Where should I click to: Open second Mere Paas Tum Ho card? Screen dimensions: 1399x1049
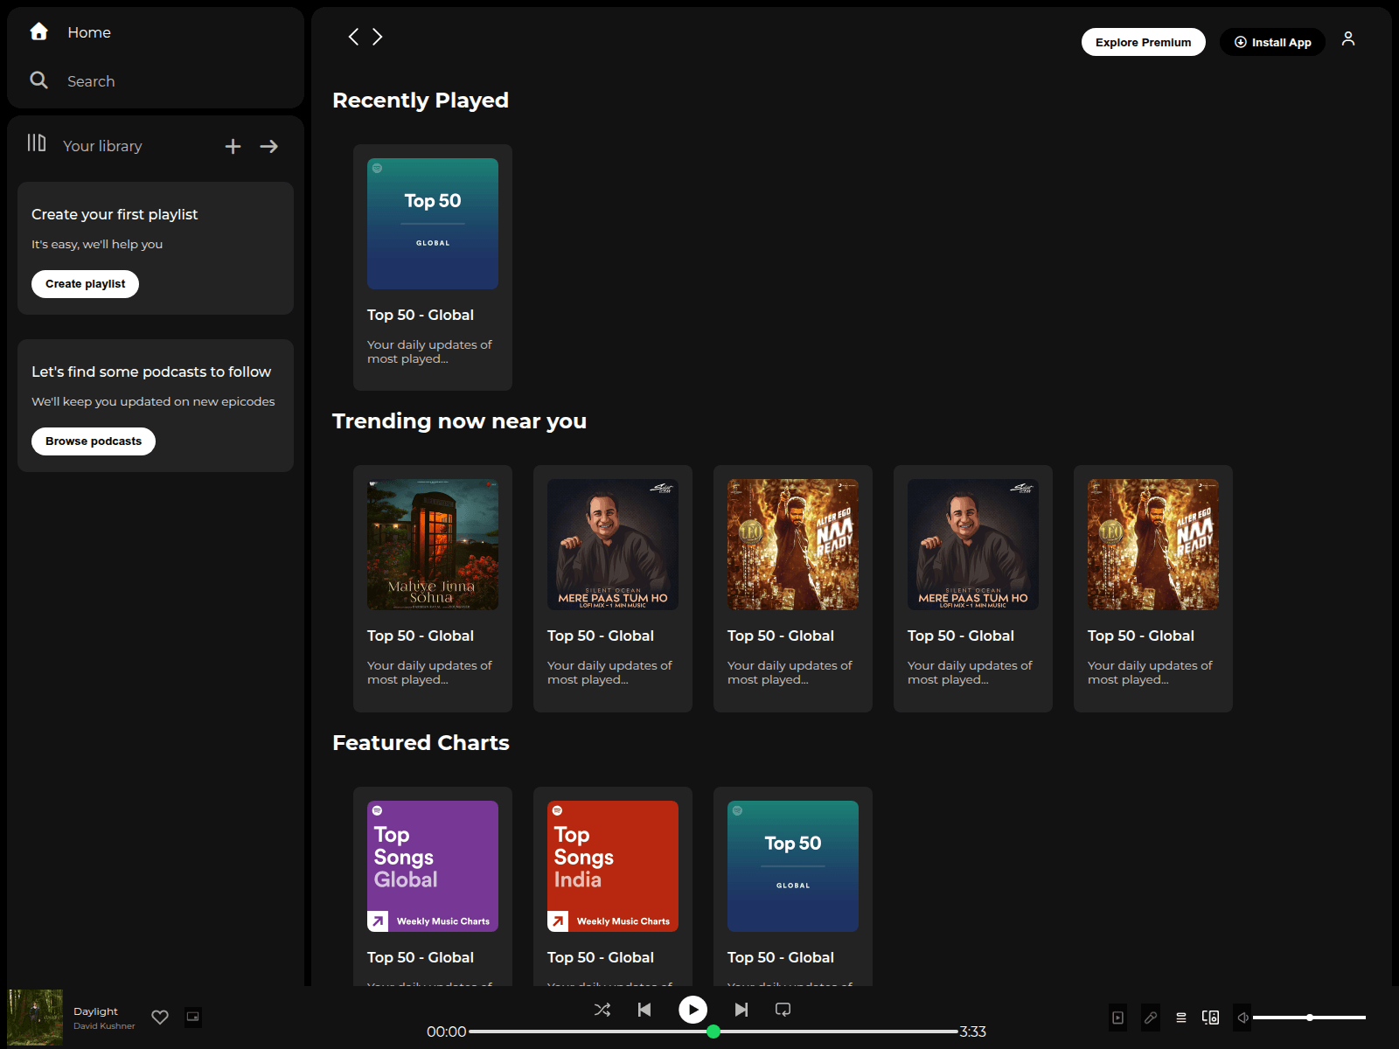[x=973, y=588]
